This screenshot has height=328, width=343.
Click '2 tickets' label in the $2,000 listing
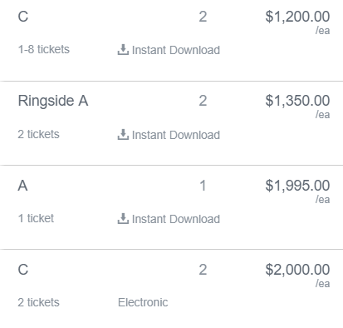click(39, 302)
